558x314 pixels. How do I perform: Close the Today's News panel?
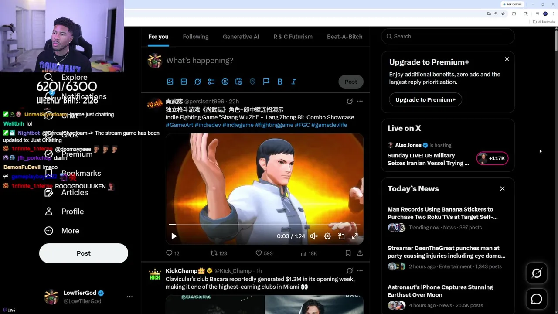pyautogui.click(x=502, y=189)
